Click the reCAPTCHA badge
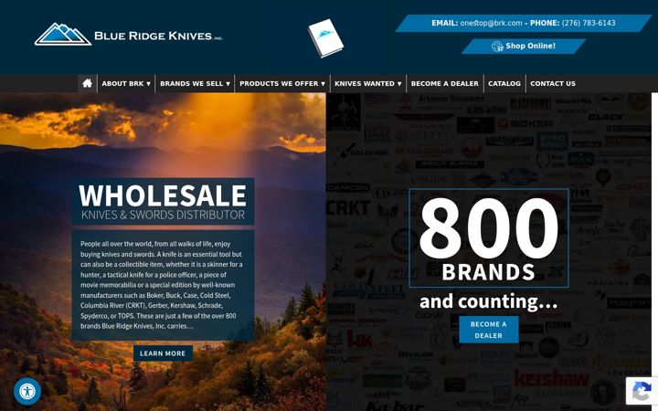 tap(642, 391)
